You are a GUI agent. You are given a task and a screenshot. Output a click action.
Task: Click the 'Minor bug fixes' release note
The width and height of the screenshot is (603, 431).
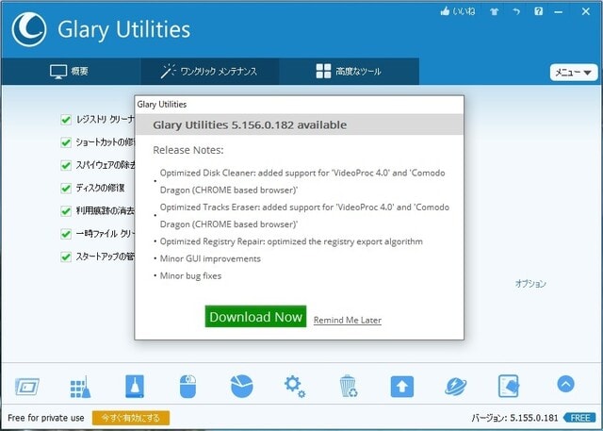190,276
